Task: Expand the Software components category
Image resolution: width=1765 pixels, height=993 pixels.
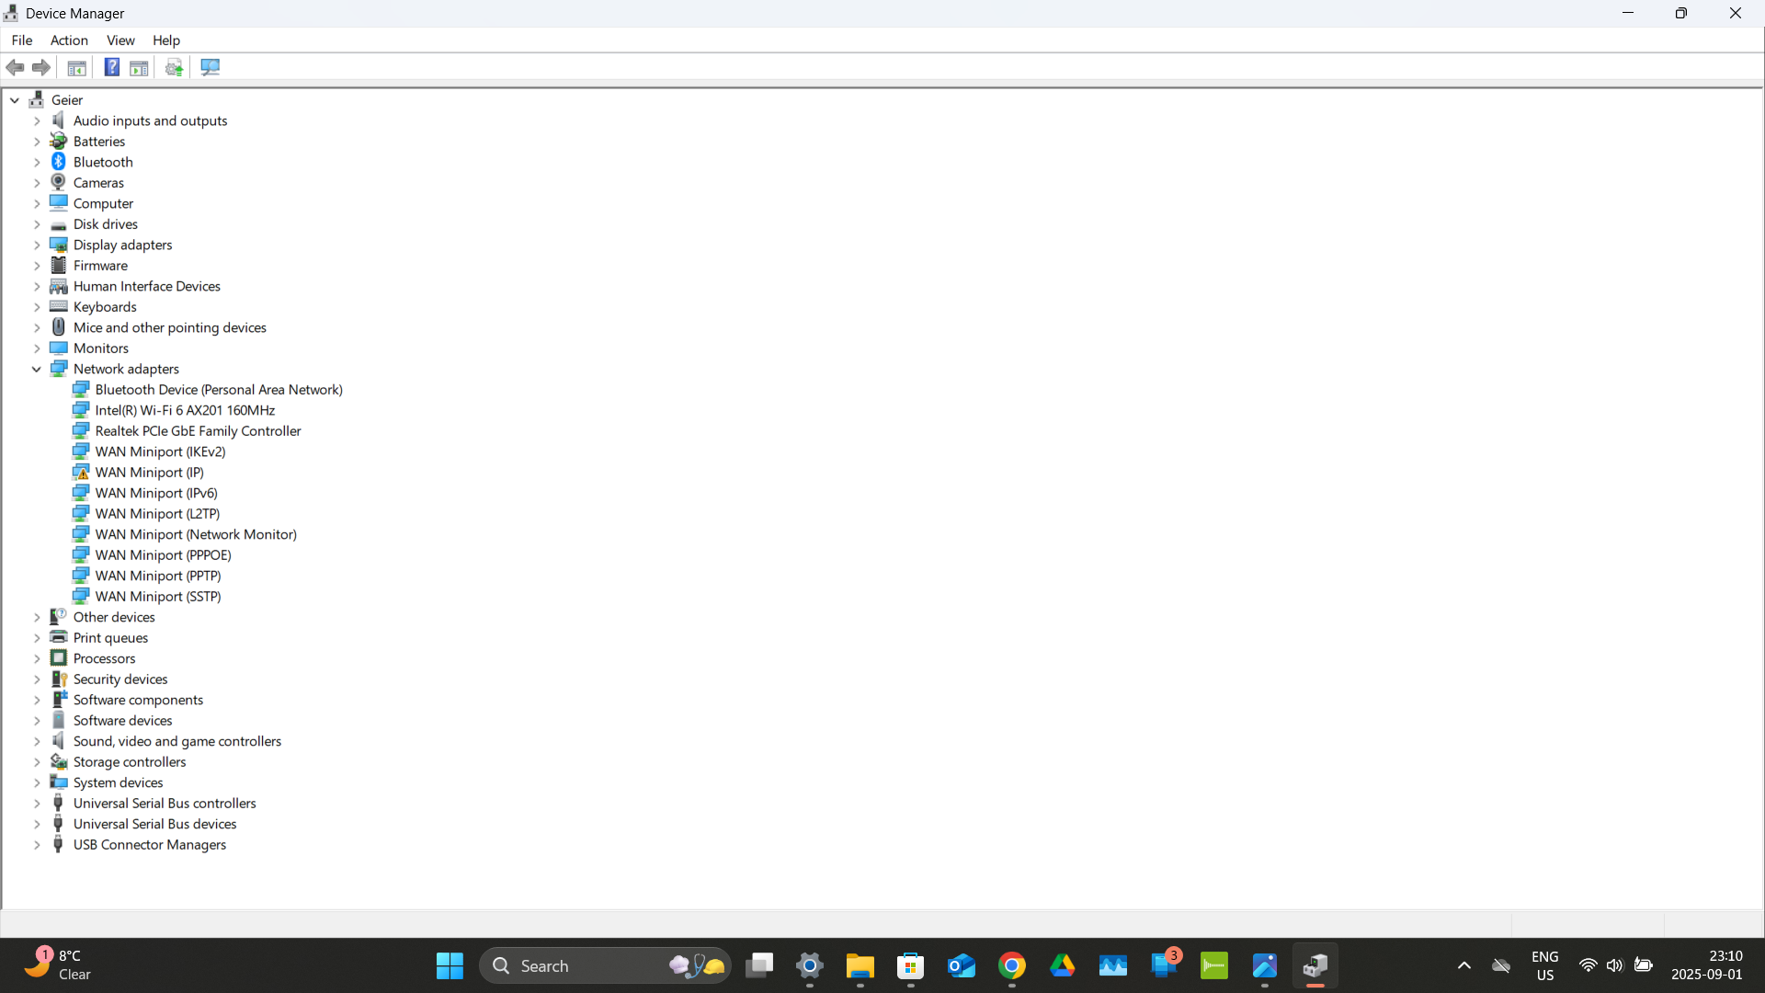Action: tap(37, 700)
